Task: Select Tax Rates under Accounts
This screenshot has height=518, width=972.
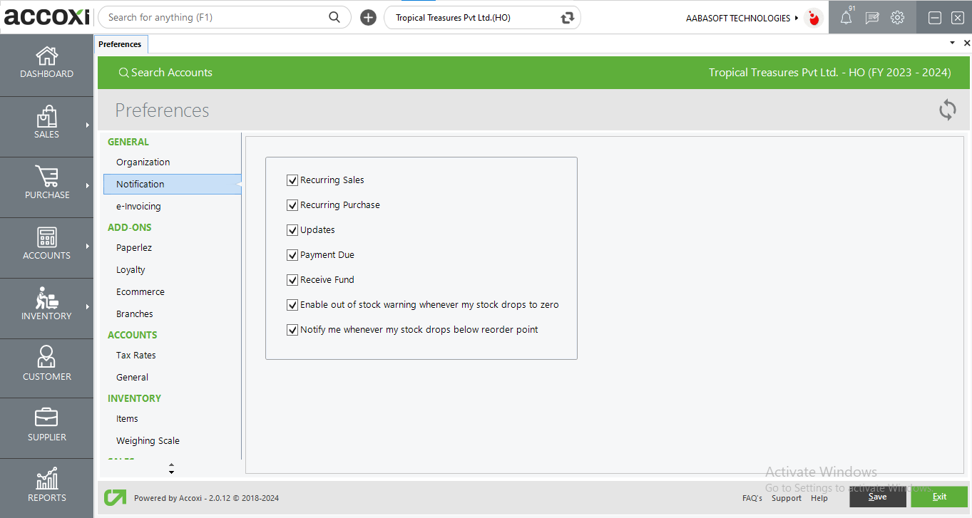Action: tap(136, 356)
